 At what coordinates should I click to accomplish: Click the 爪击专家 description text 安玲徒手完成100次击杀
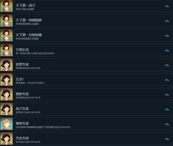click(28, 142)
